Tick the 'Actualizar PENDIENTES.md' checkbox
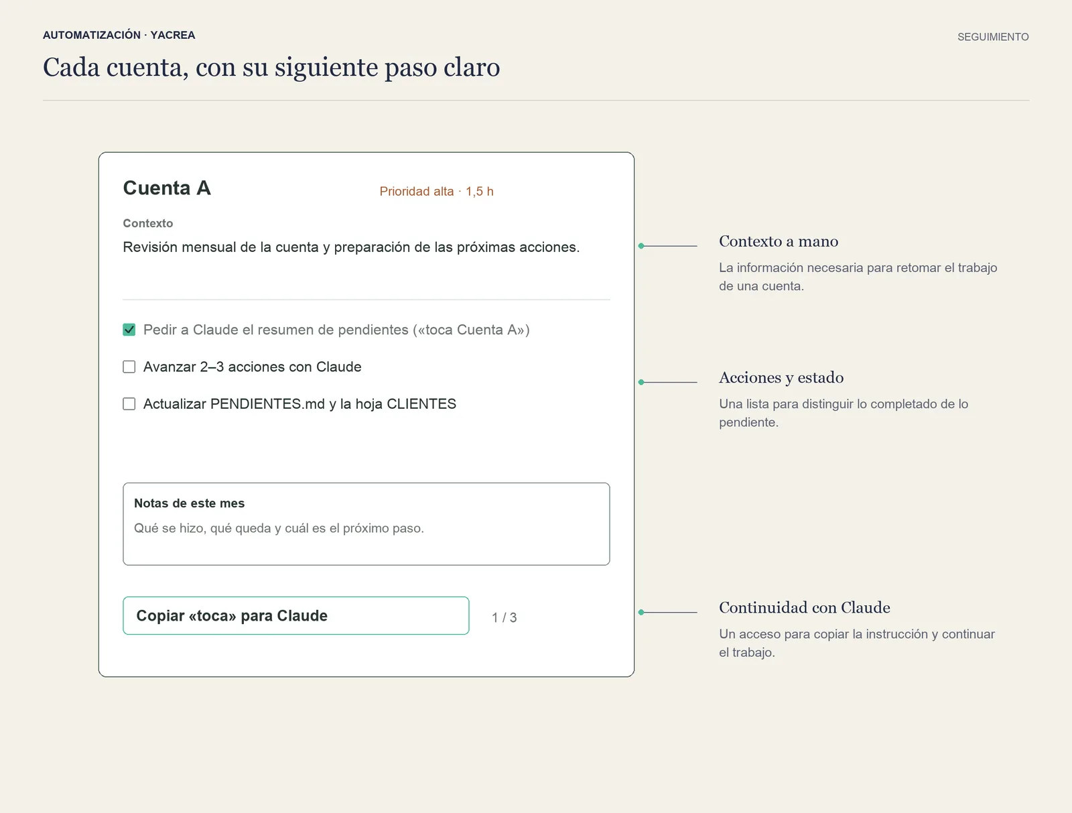The width and height of the screenshot is (1072, 813). click(129, 403)
